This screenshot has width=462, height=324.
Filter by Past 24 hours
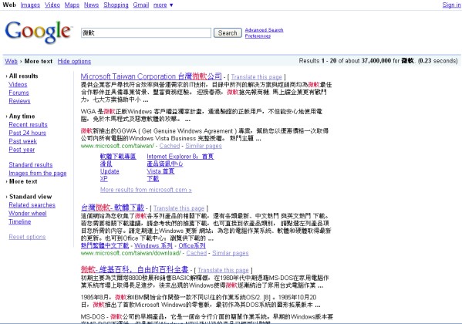[x=28, y=133]
